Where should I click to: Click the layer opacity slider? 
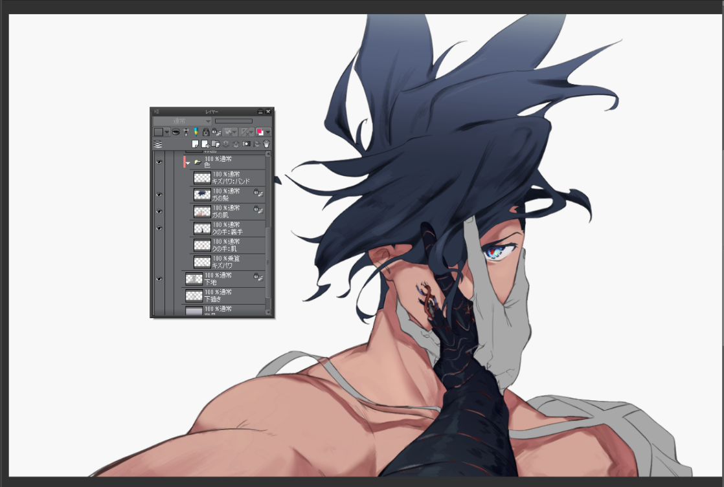click(233, 121)
